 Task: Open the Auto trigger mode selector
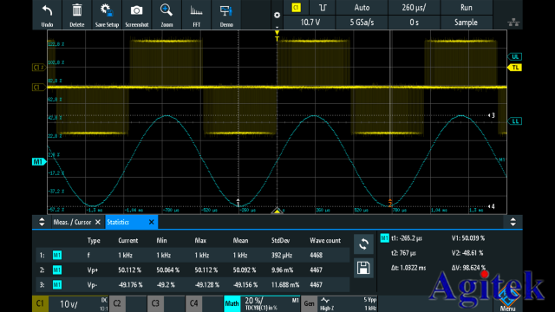coord(362,8)
